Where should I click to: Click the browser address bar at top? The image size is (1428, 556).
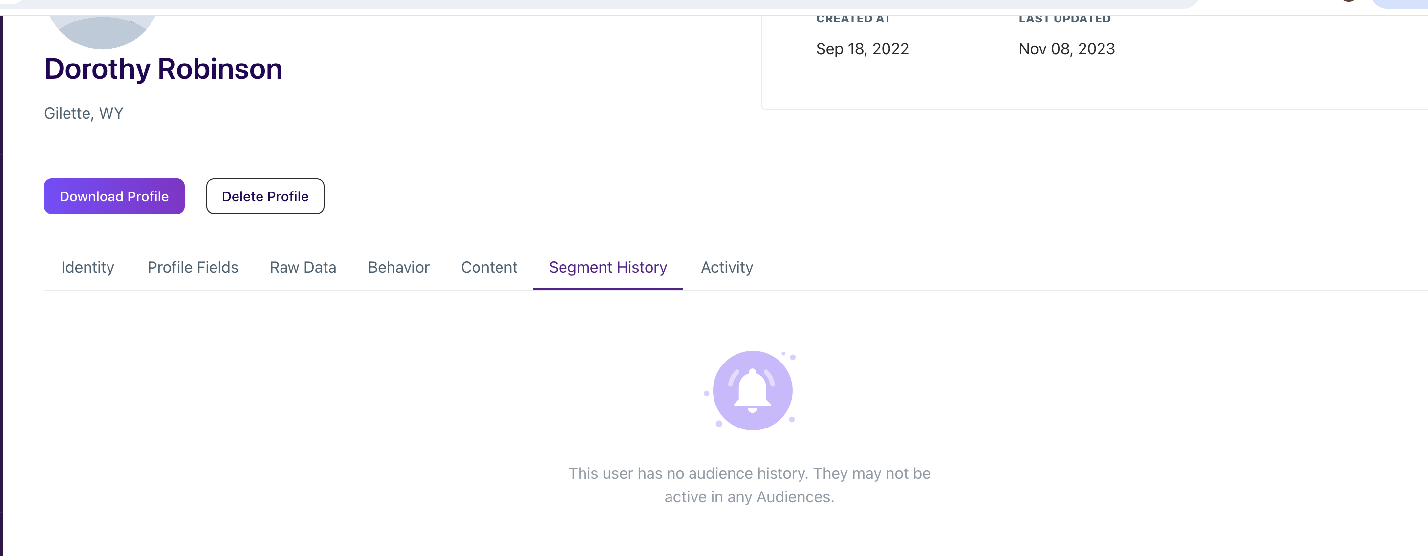tap(599, 4)
